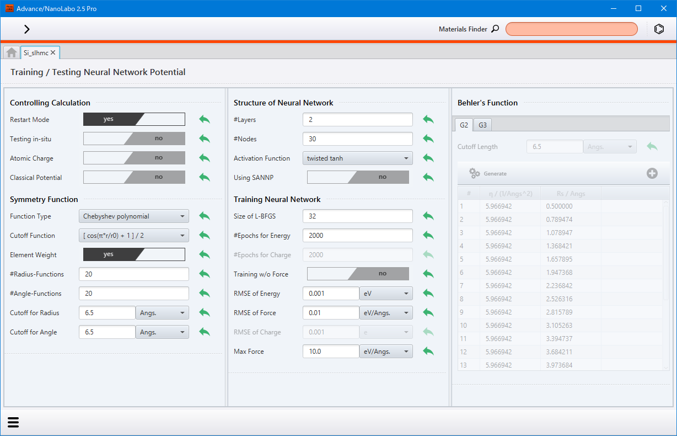This screenshot has width=677, height=436.
Task: Reset #Angle-Functions value arrow
Action: tap(205, 293)
